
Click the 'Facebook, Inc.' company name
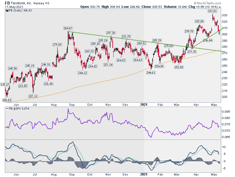click(21, 3)
